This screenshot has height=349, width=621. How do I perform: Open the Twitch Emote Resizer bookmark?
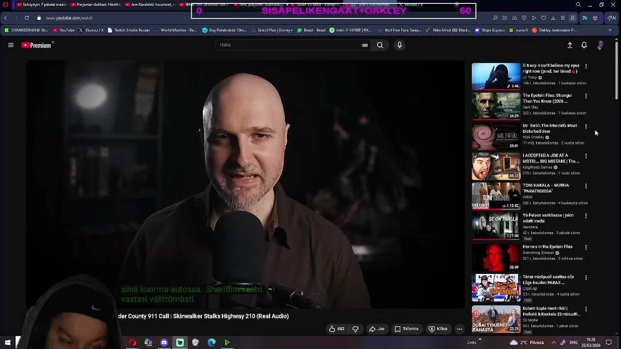point(129,30)
